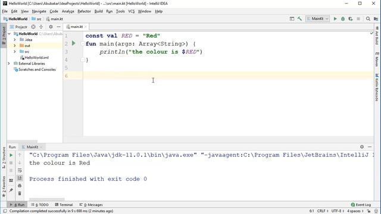Click the up stack trace arrow in the Run panel

pos(20,155)
